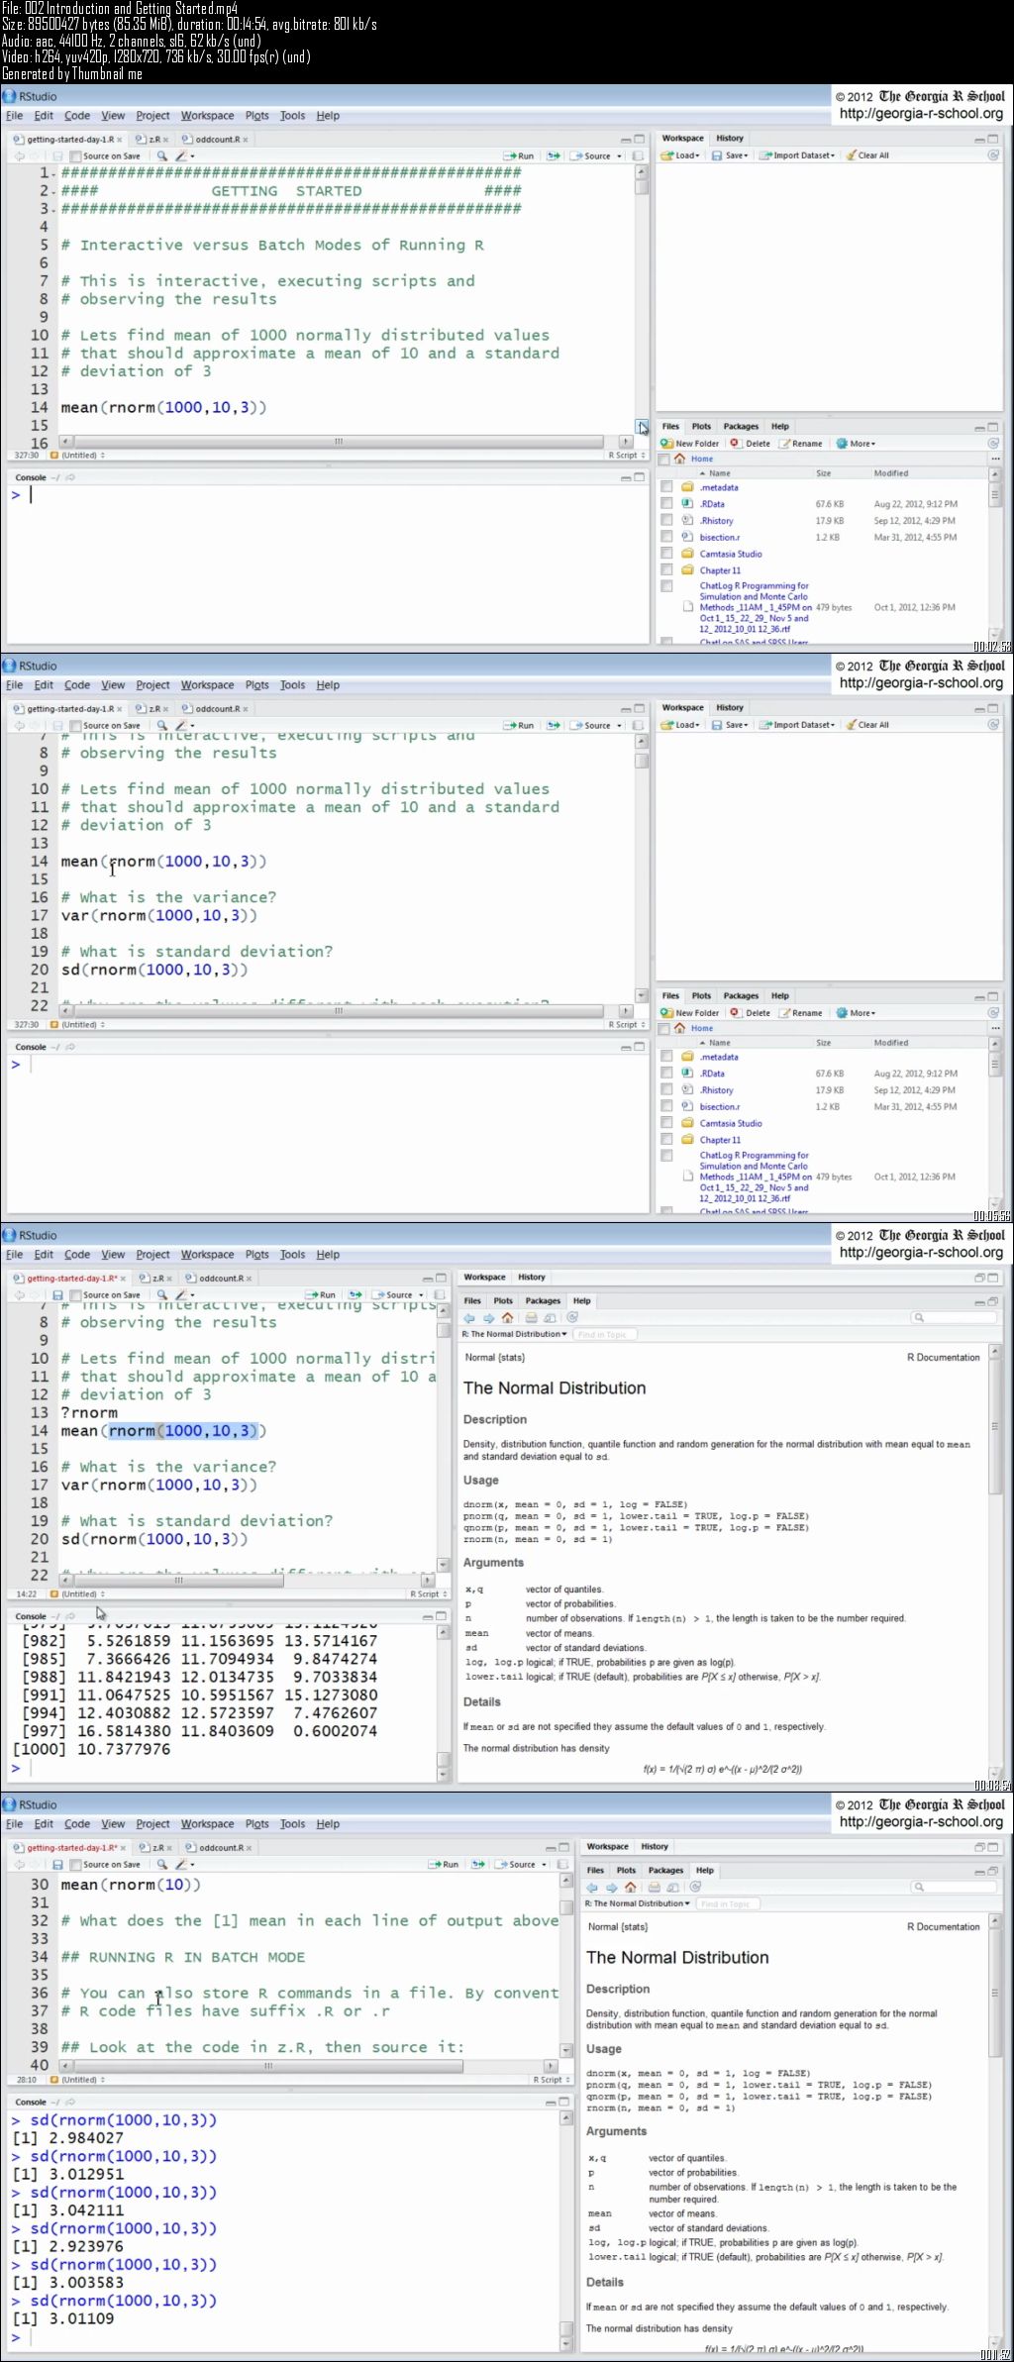Toggle Source on Save checkbox in 00:11:52 frame
The width and height of the screenshot is (1014, 2362).
click(x=76, y=1865)
